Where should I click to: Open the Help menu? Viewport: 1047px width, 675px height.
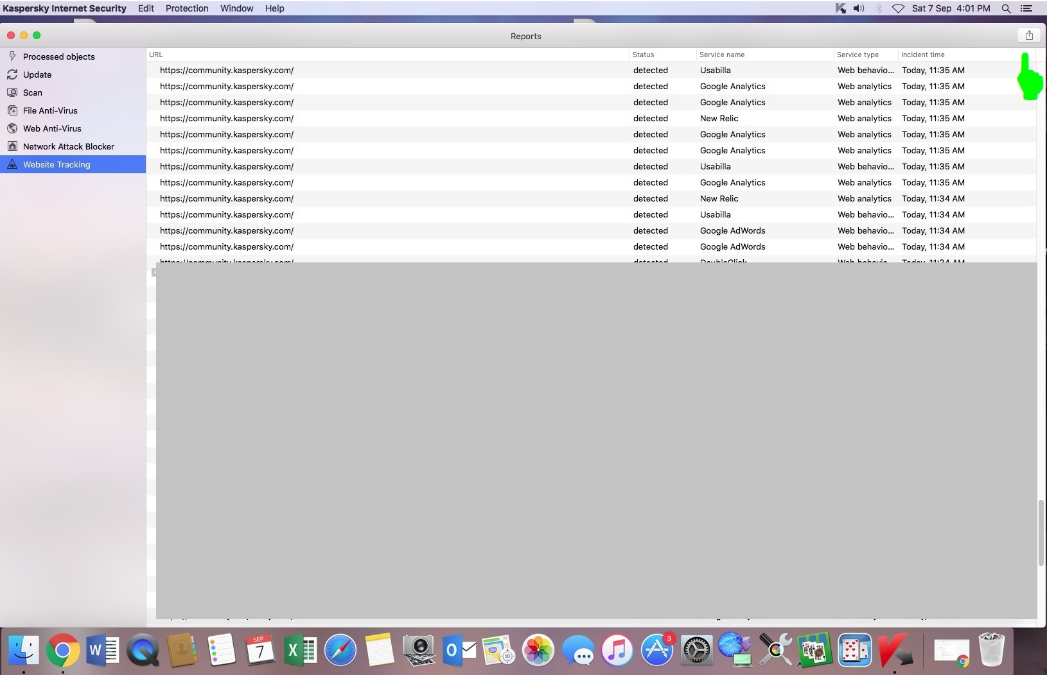(275, 8)
